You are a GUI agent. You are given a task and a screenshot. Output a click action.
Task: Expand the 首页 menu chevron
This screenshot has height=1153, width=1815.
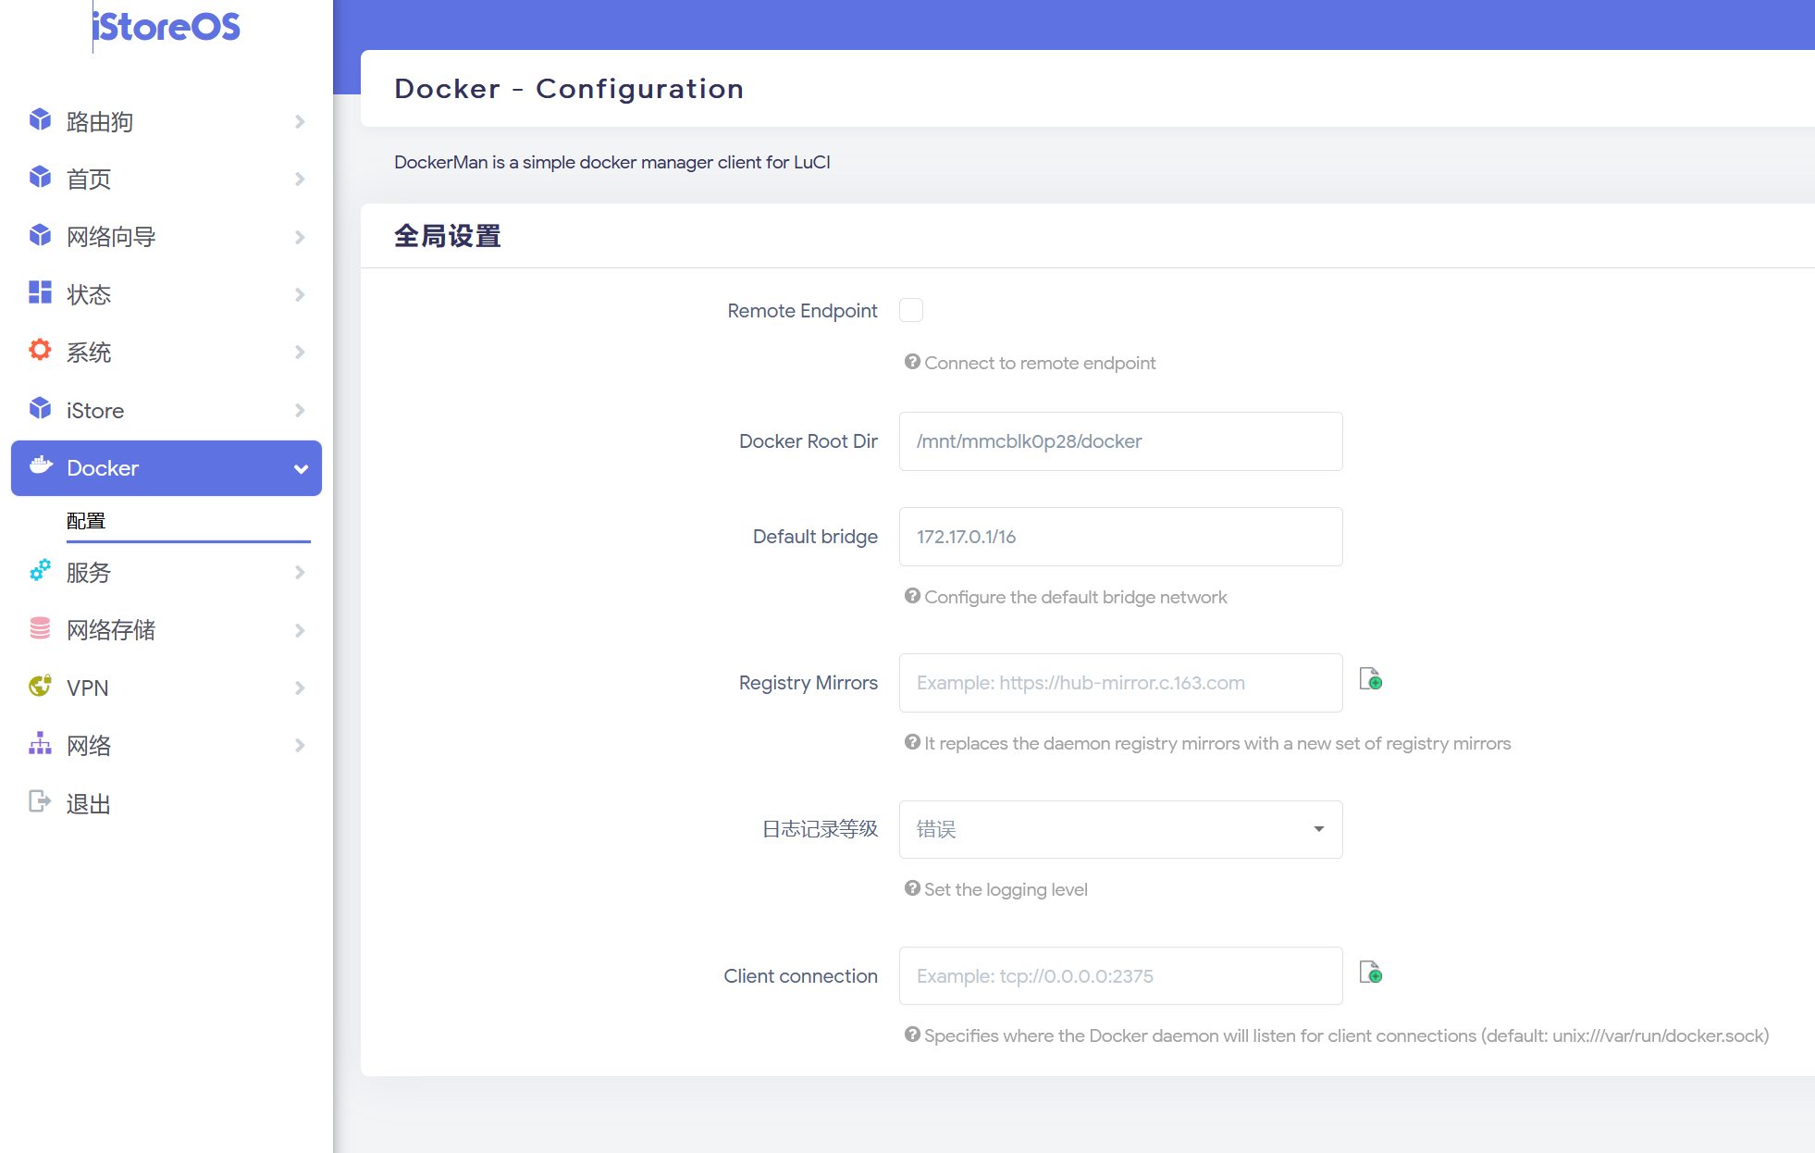pyautogui.click(x=300, y=179)
